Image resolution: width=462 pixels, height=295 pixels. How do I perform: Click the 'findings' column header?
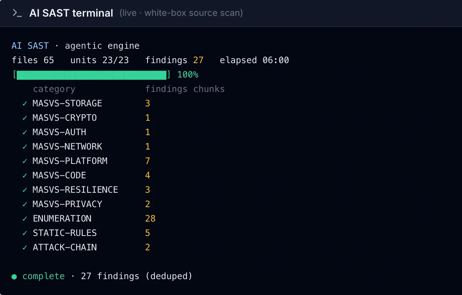166,89
